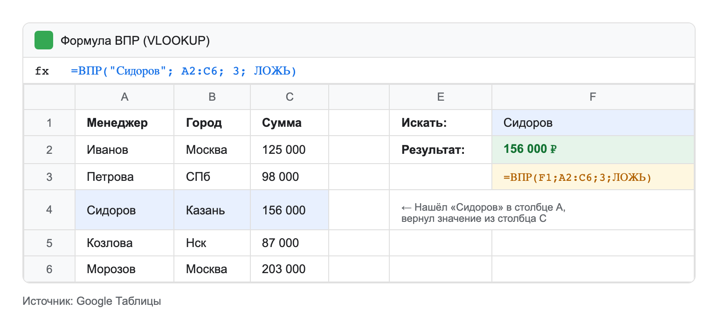This screenshot has width=718, height=330.
Task: Select column header C
Action: (289, 96)
